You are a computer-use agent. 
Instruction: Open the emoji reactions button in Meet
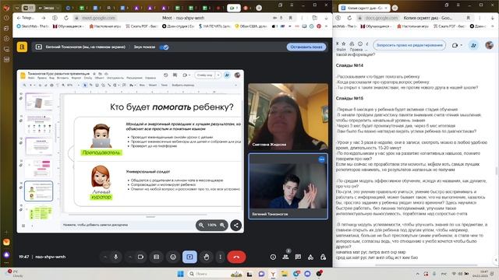[173, 257]
